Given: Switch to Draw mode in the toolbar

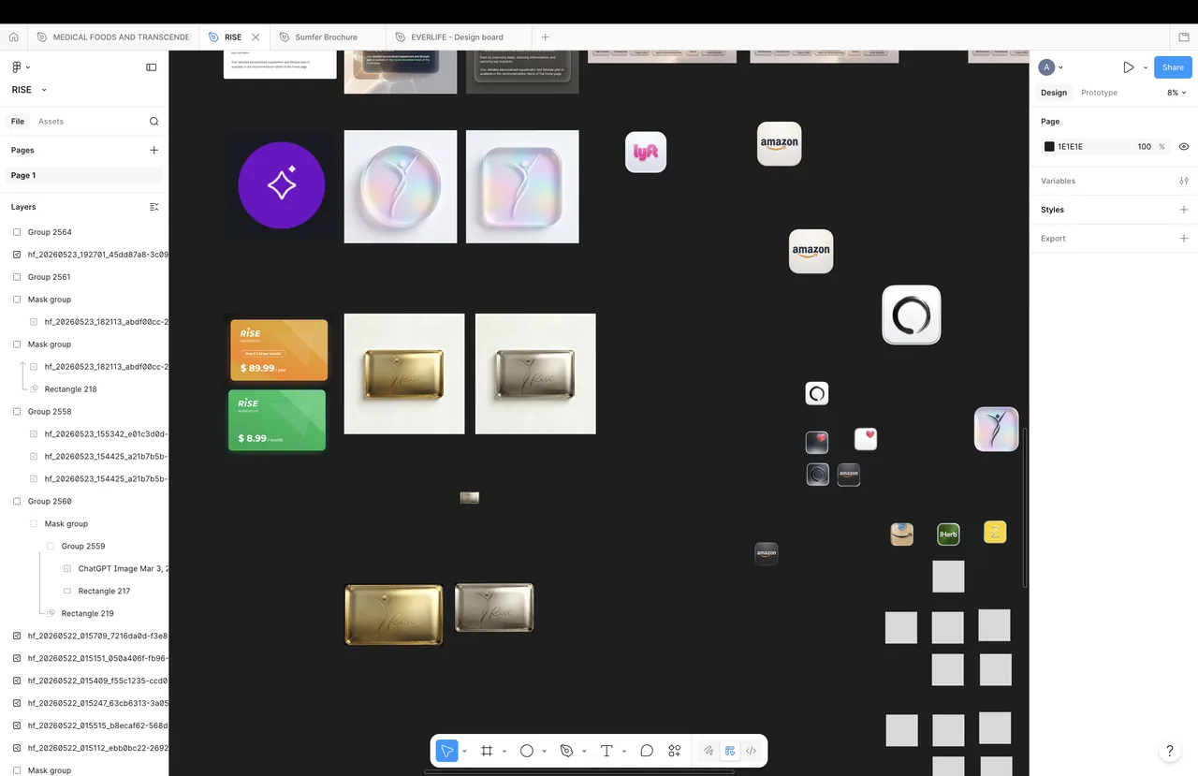Looking at the screenshot, I should [x=709, y=751].
